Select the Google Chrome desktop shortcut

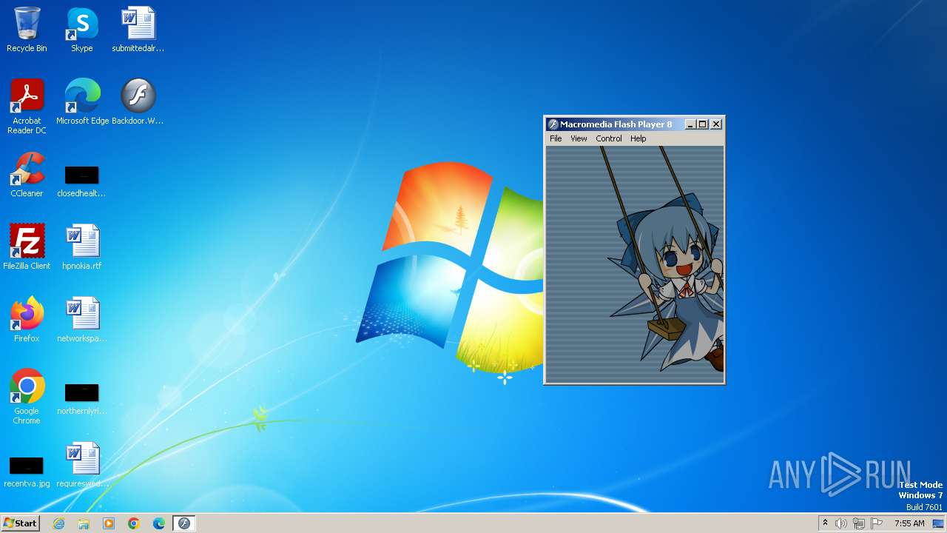click(27, 397)
